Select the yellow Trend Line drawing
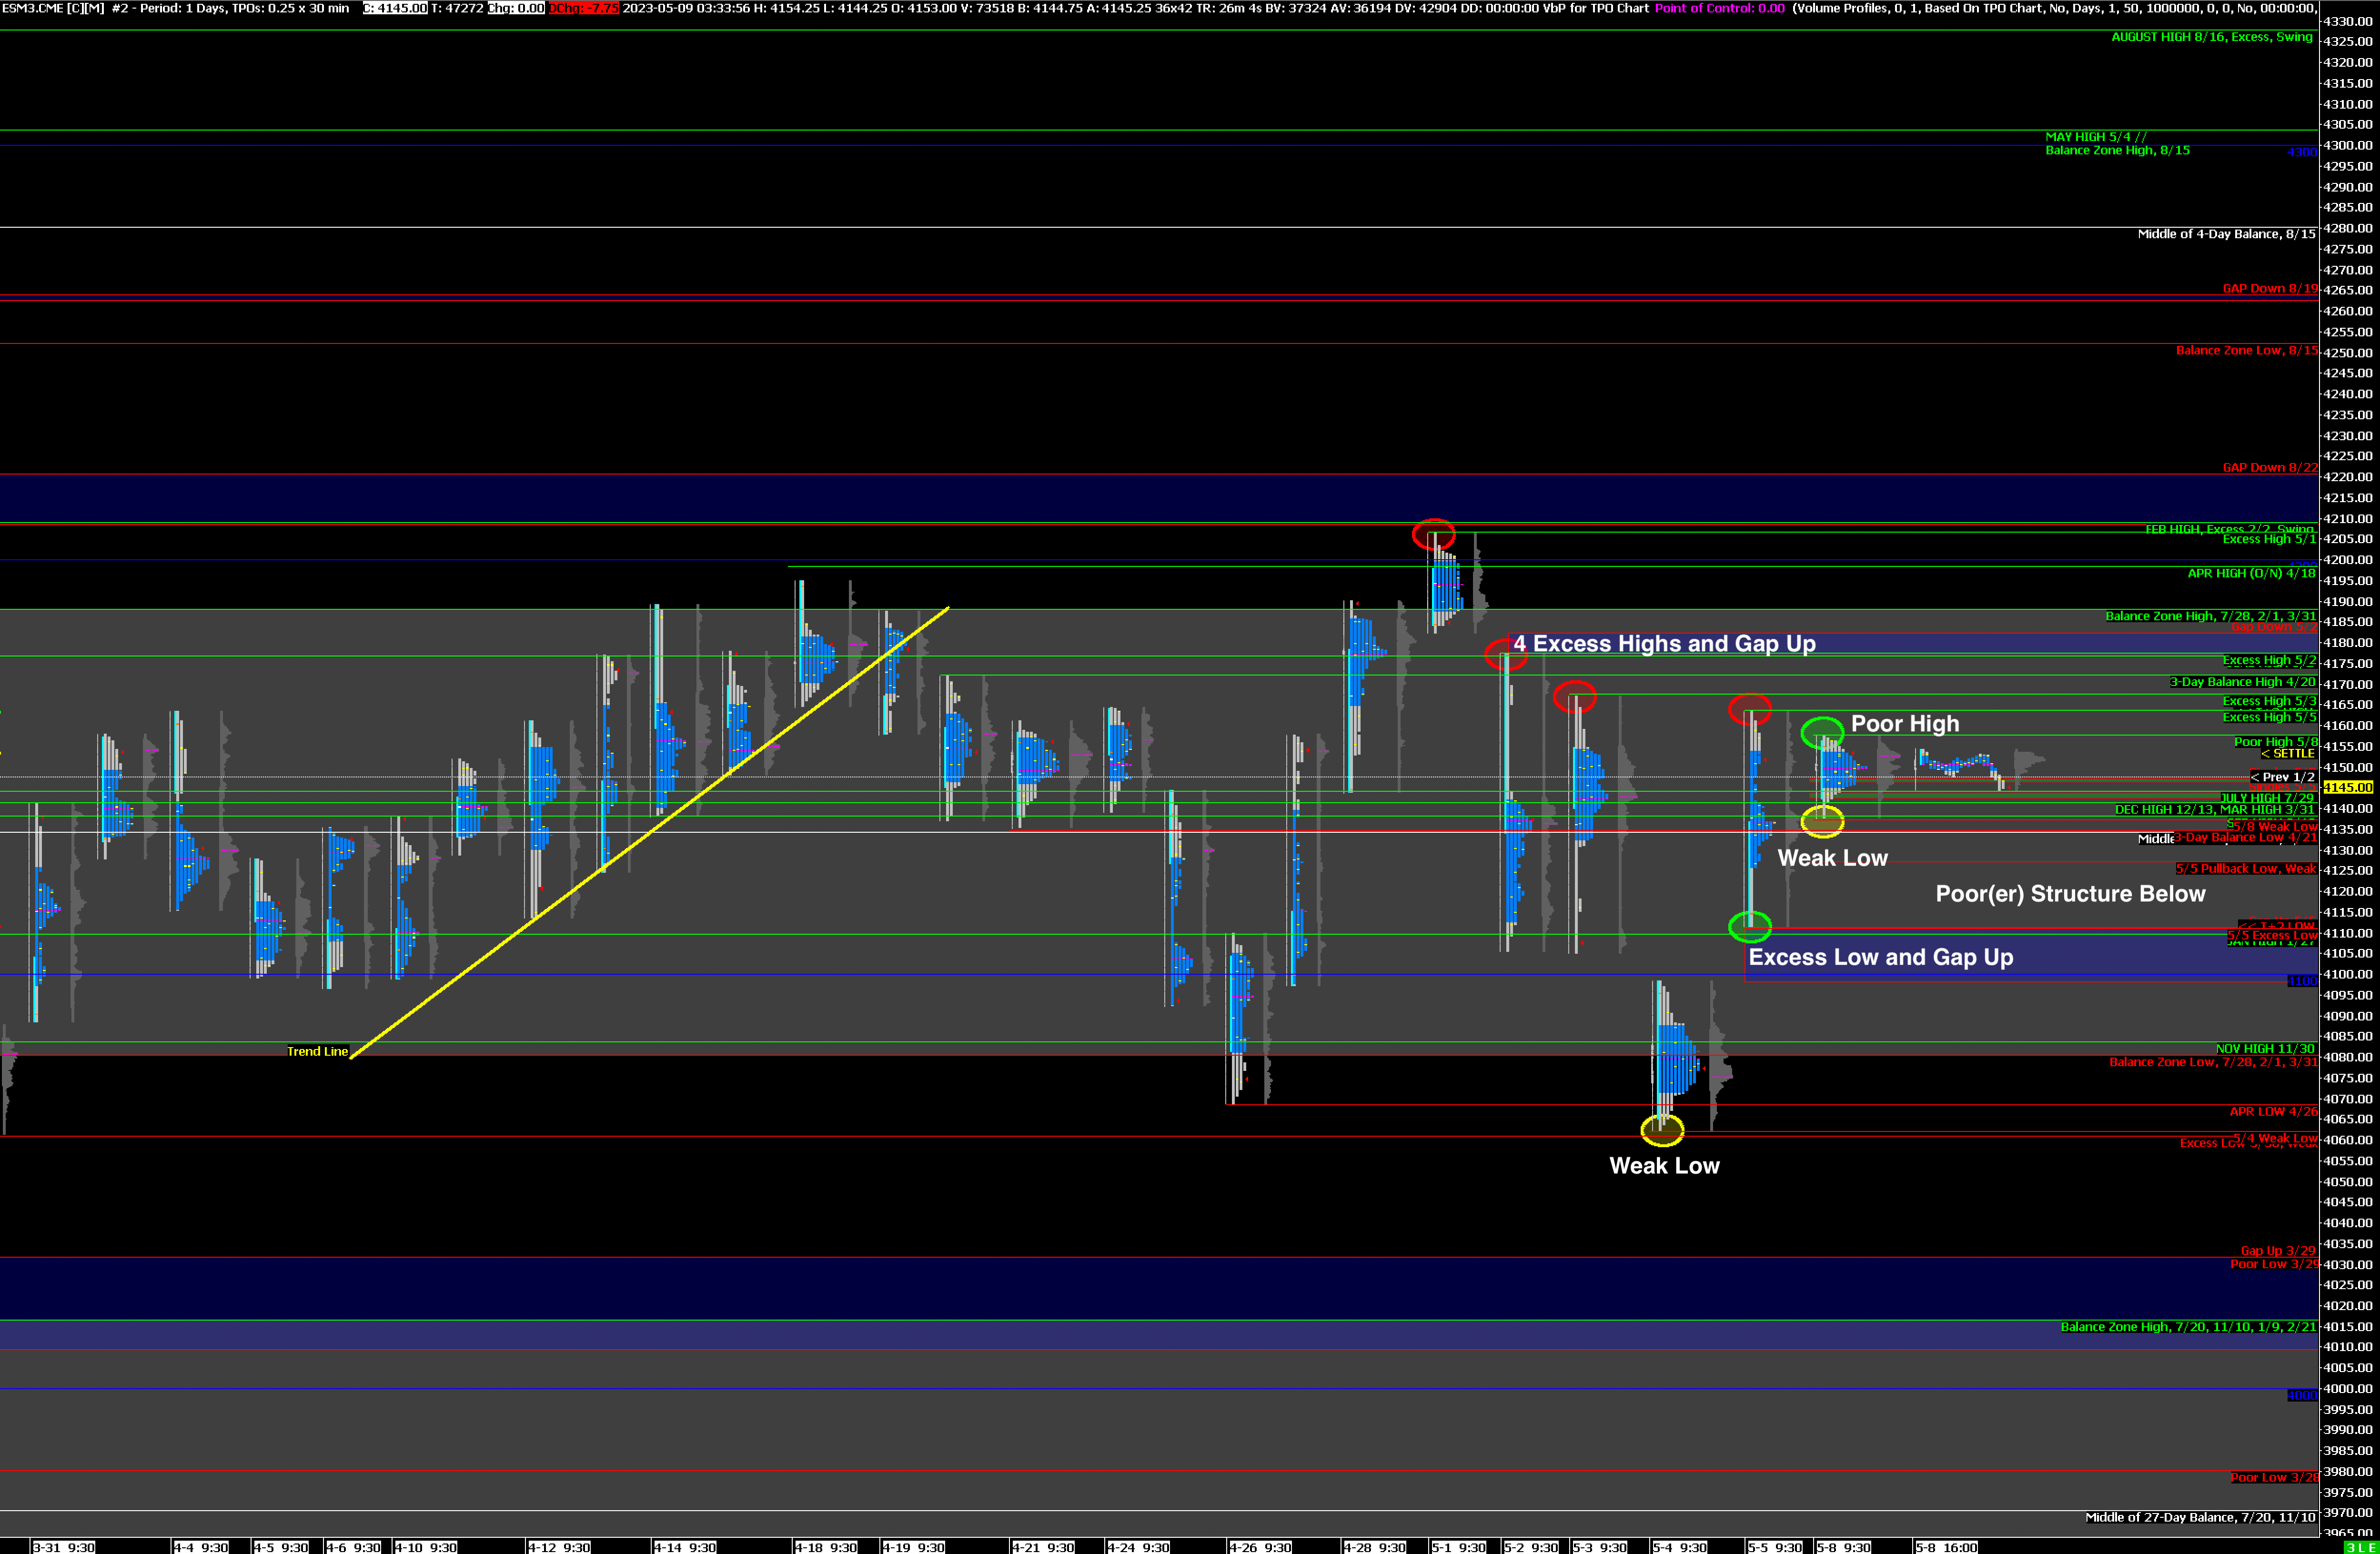The width and height of the screenshot is (2380, 1554). tap(650, 832)
